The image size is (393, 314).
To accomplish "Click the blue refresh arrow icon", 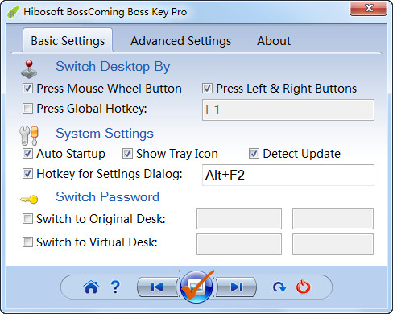I will point(279,287).
